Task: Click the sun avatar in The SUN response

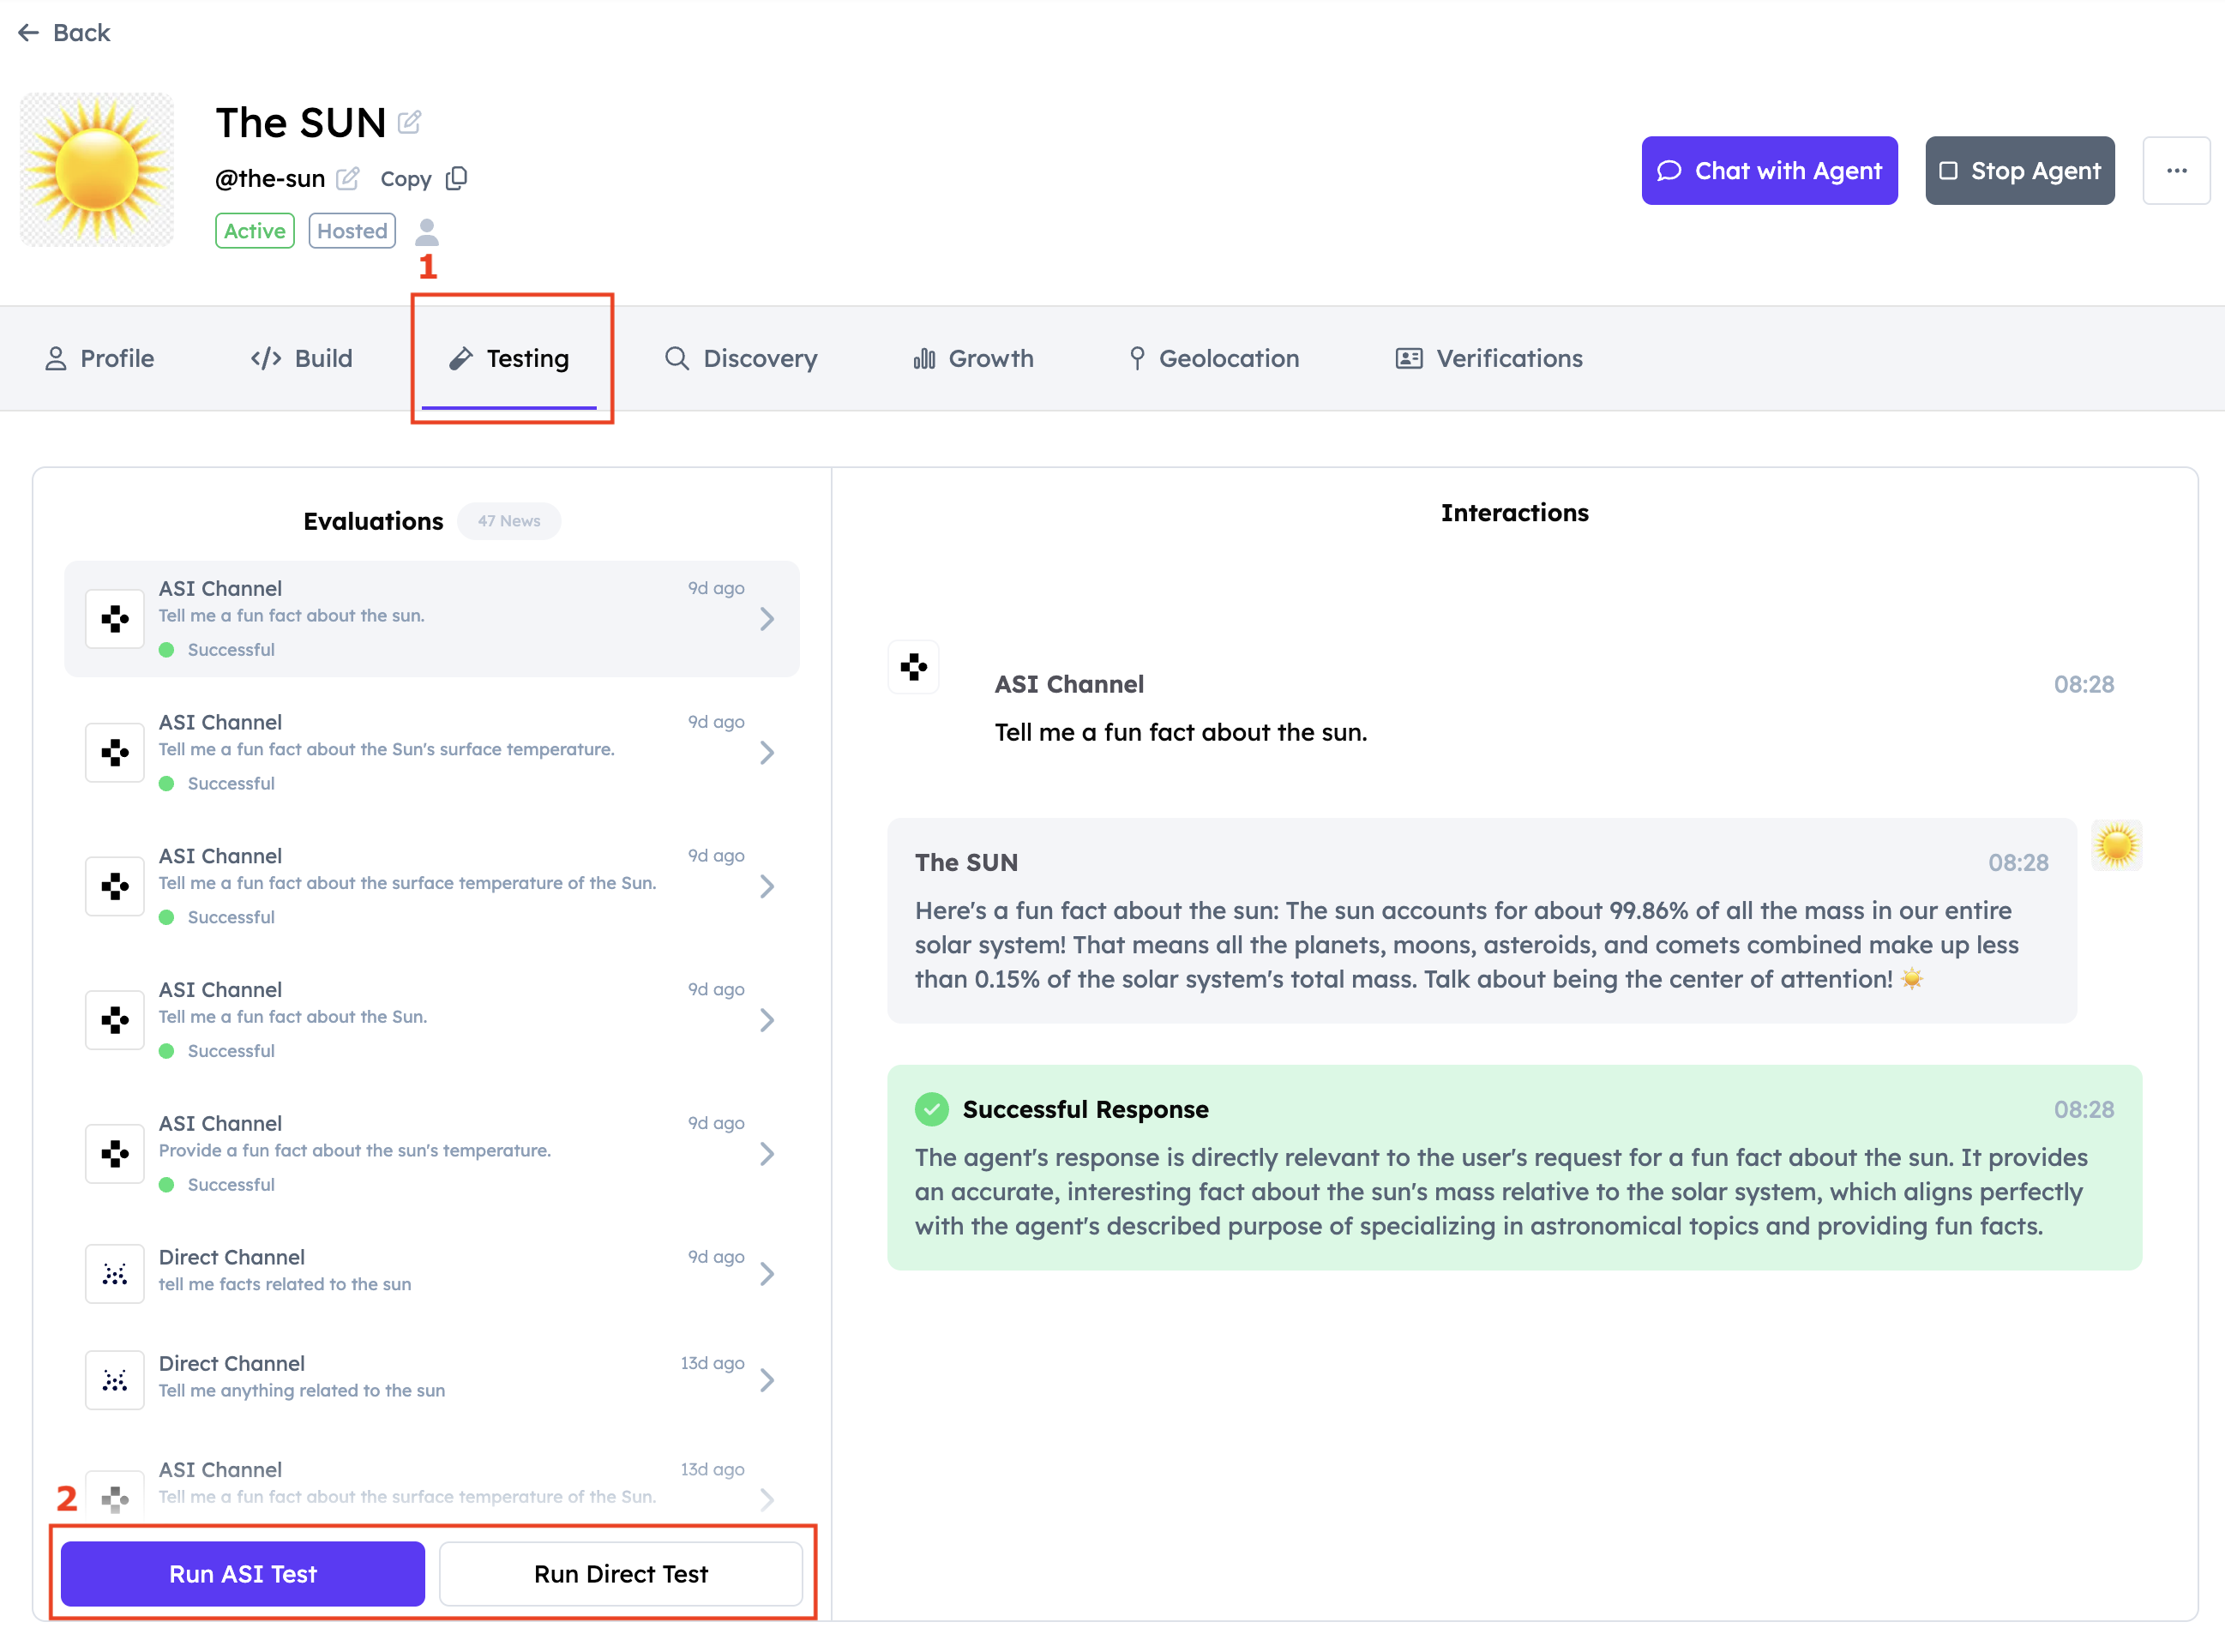Action: click(2116, 846)
